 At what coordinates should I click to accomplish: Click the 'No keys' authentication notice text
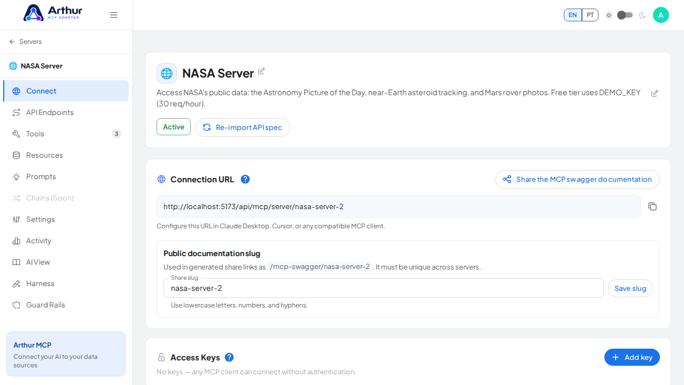pos(256,372)
